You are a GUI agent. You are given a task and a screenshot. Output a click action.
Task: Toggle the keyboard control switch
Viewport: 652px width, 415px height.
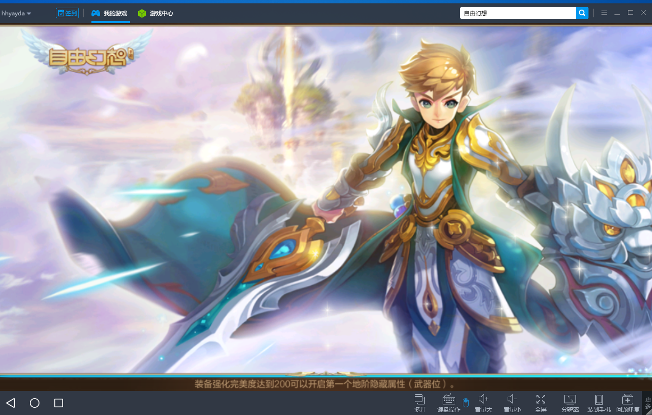(465, 402)
